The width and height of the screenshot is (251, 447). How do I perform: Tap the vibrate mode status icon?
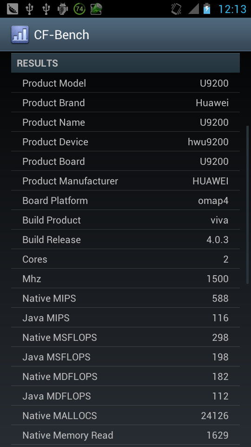click(x=177, y=9)
